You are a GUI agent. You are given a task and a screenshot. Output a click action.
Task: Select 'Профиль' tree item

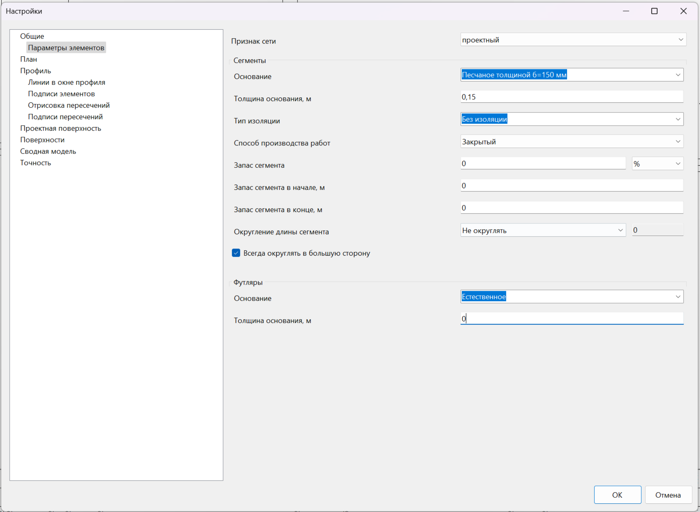tap(35, 71)
